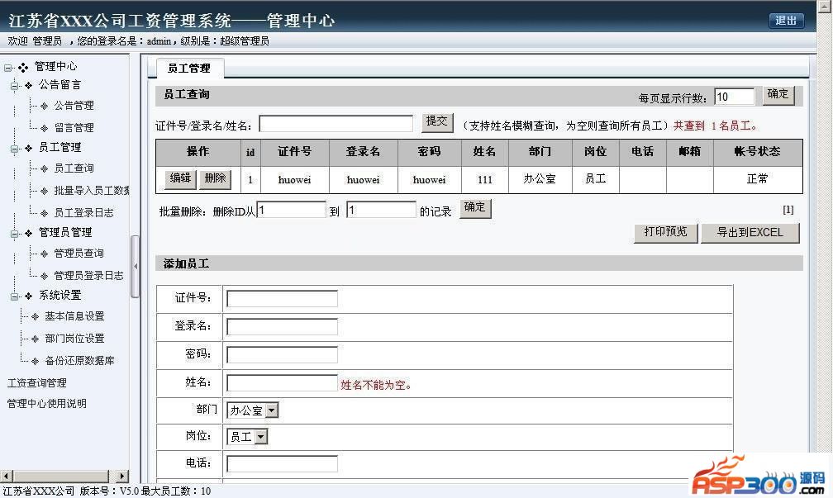Open 公告管理 in the sidebar
Image resolution: width=833 pixels, height=498 pixels.
click(x=74, y=106)
